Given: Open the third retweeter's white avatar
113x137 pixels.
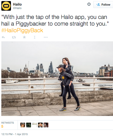Looking at the screenshot, I should click(x=34, y=125).
